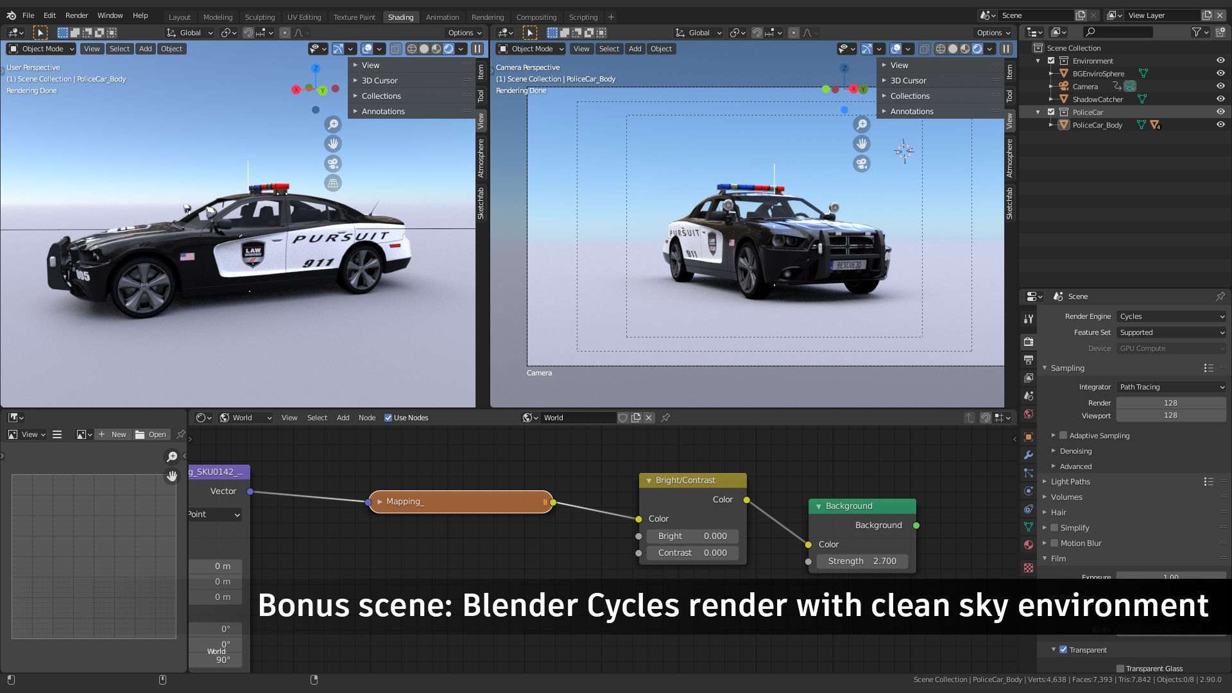Open Object Mode dropdown in left viewport
Viewport: 1232px width, 693px height.
pyautogui.click(x=41, y=49)
